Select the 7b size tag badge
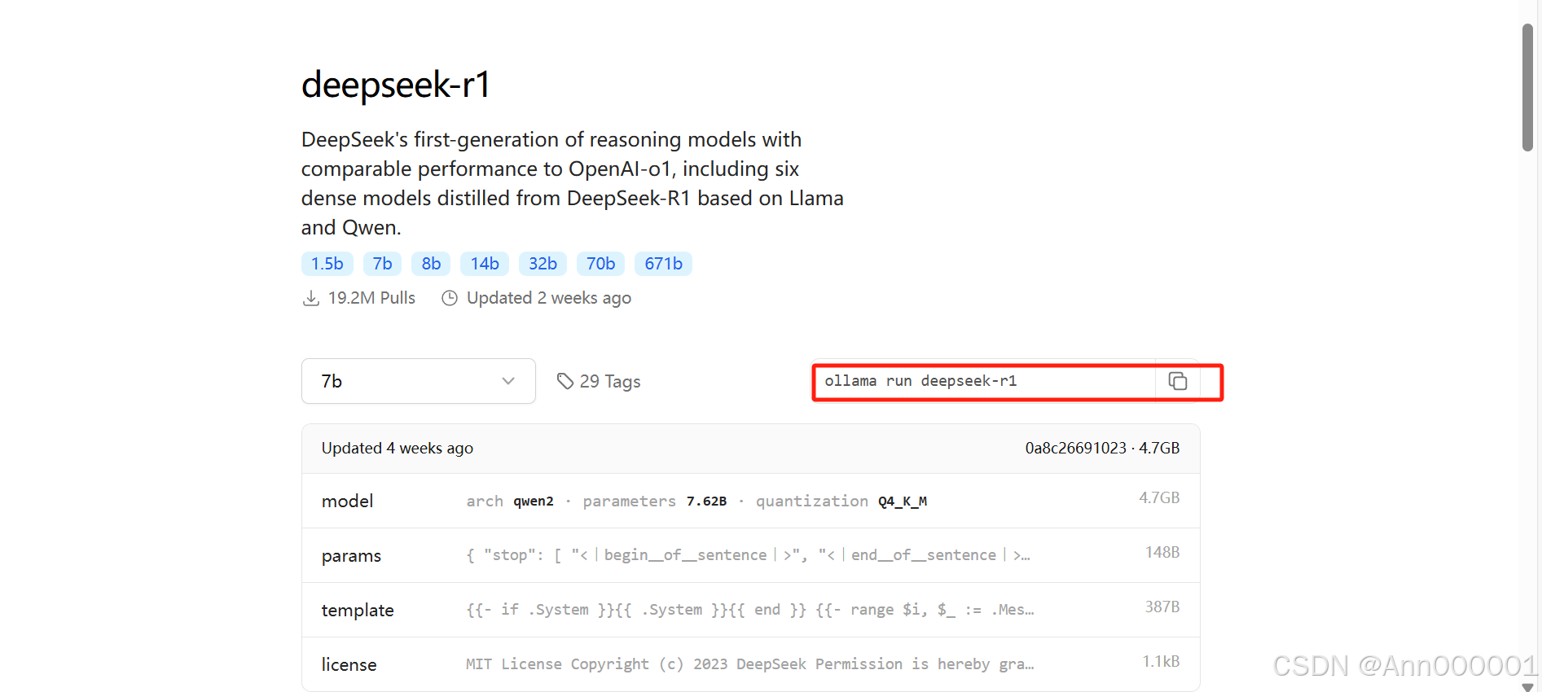The height and width of the screenshot is (692, 1542). (x=382, y=264)
